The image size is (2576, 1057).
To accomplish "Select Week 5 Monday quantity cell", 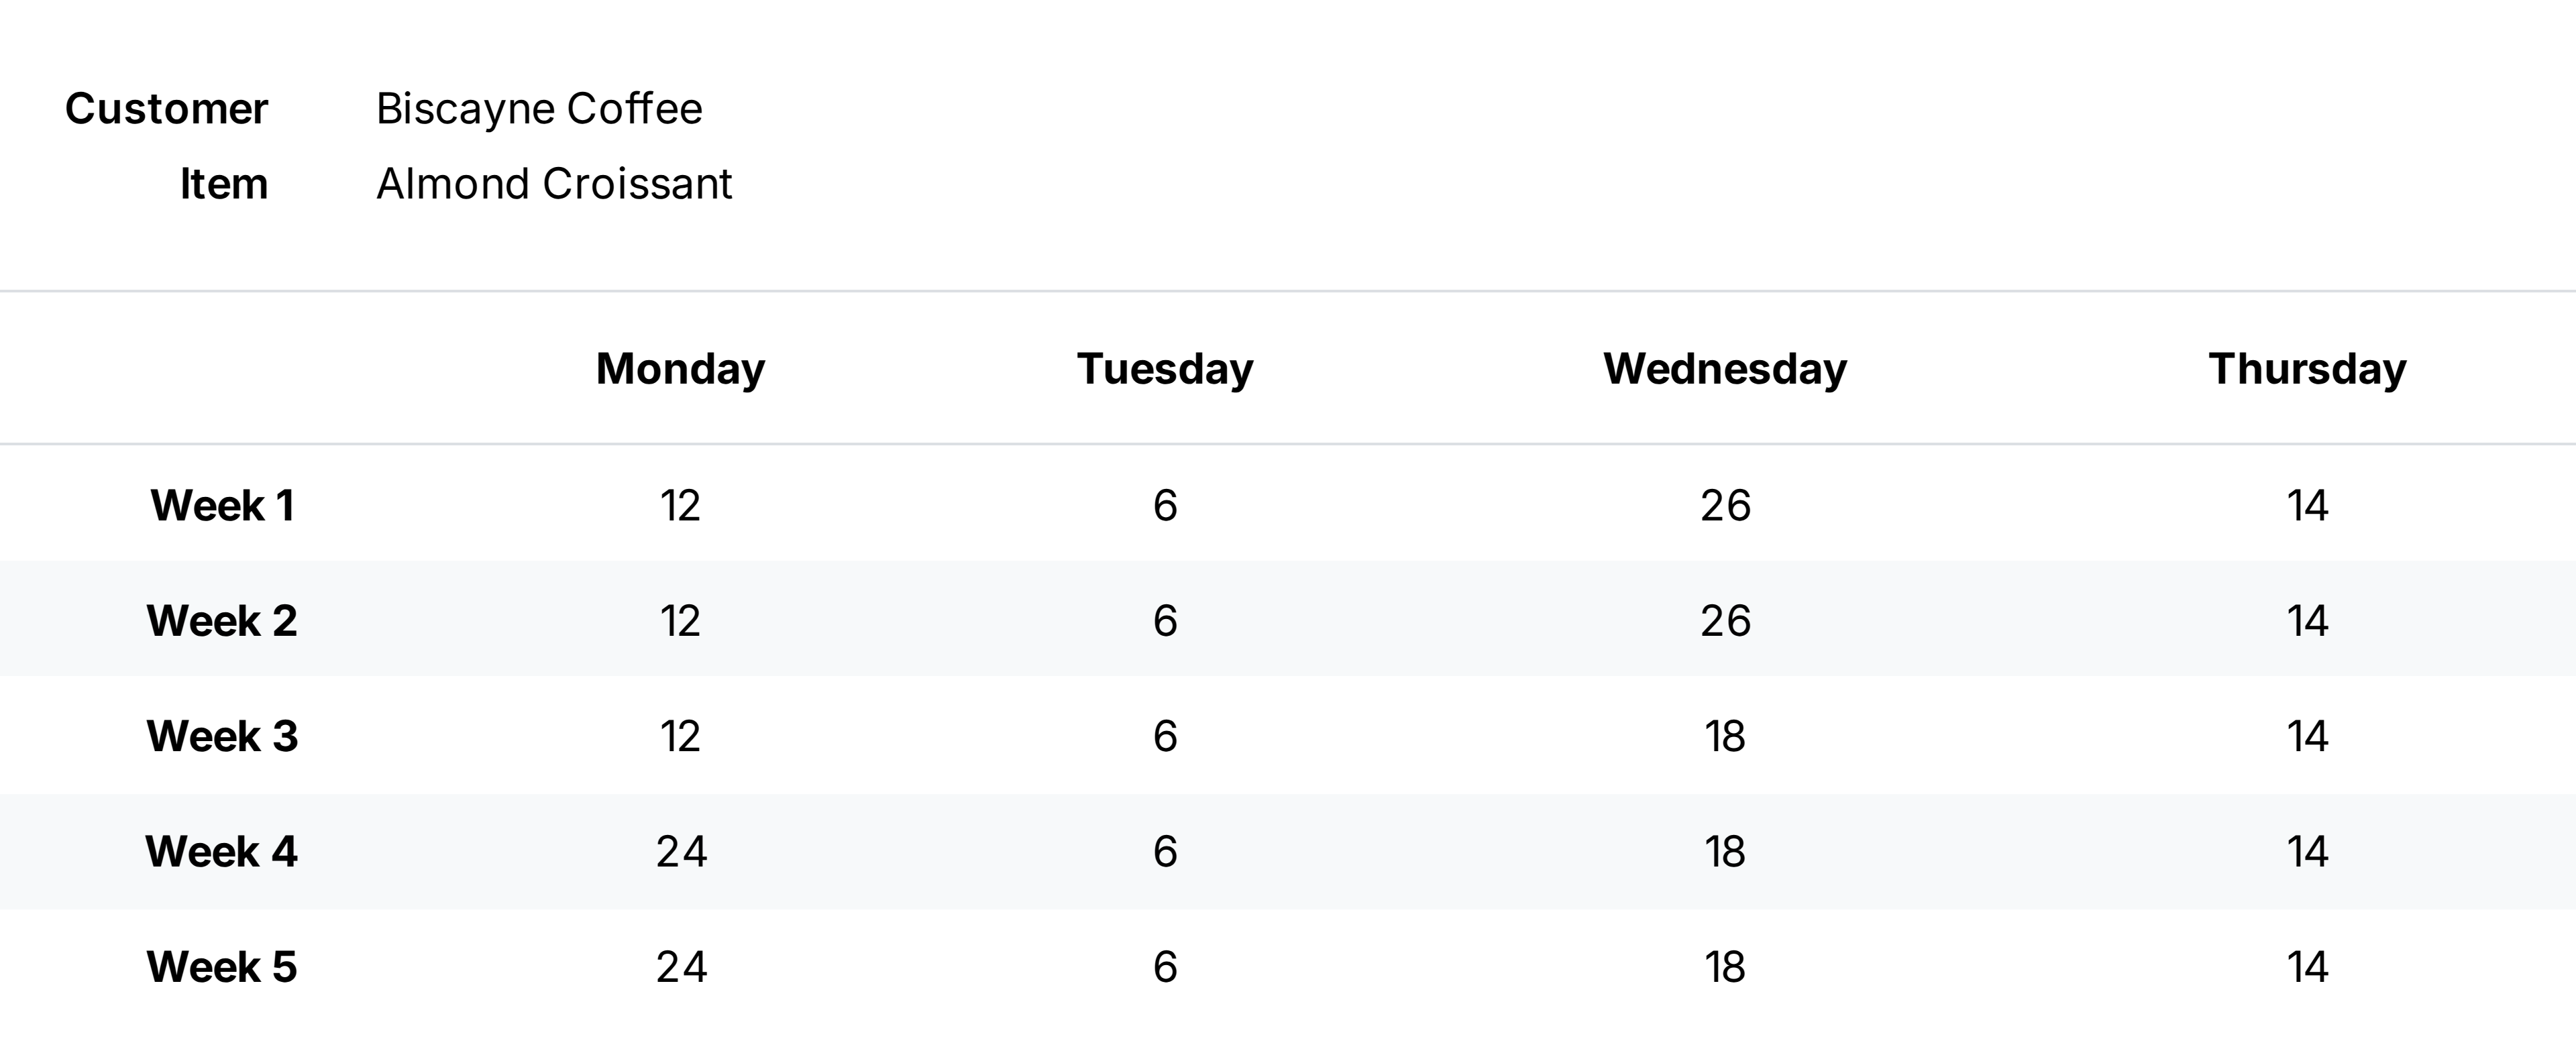I will tap(681, 967).
